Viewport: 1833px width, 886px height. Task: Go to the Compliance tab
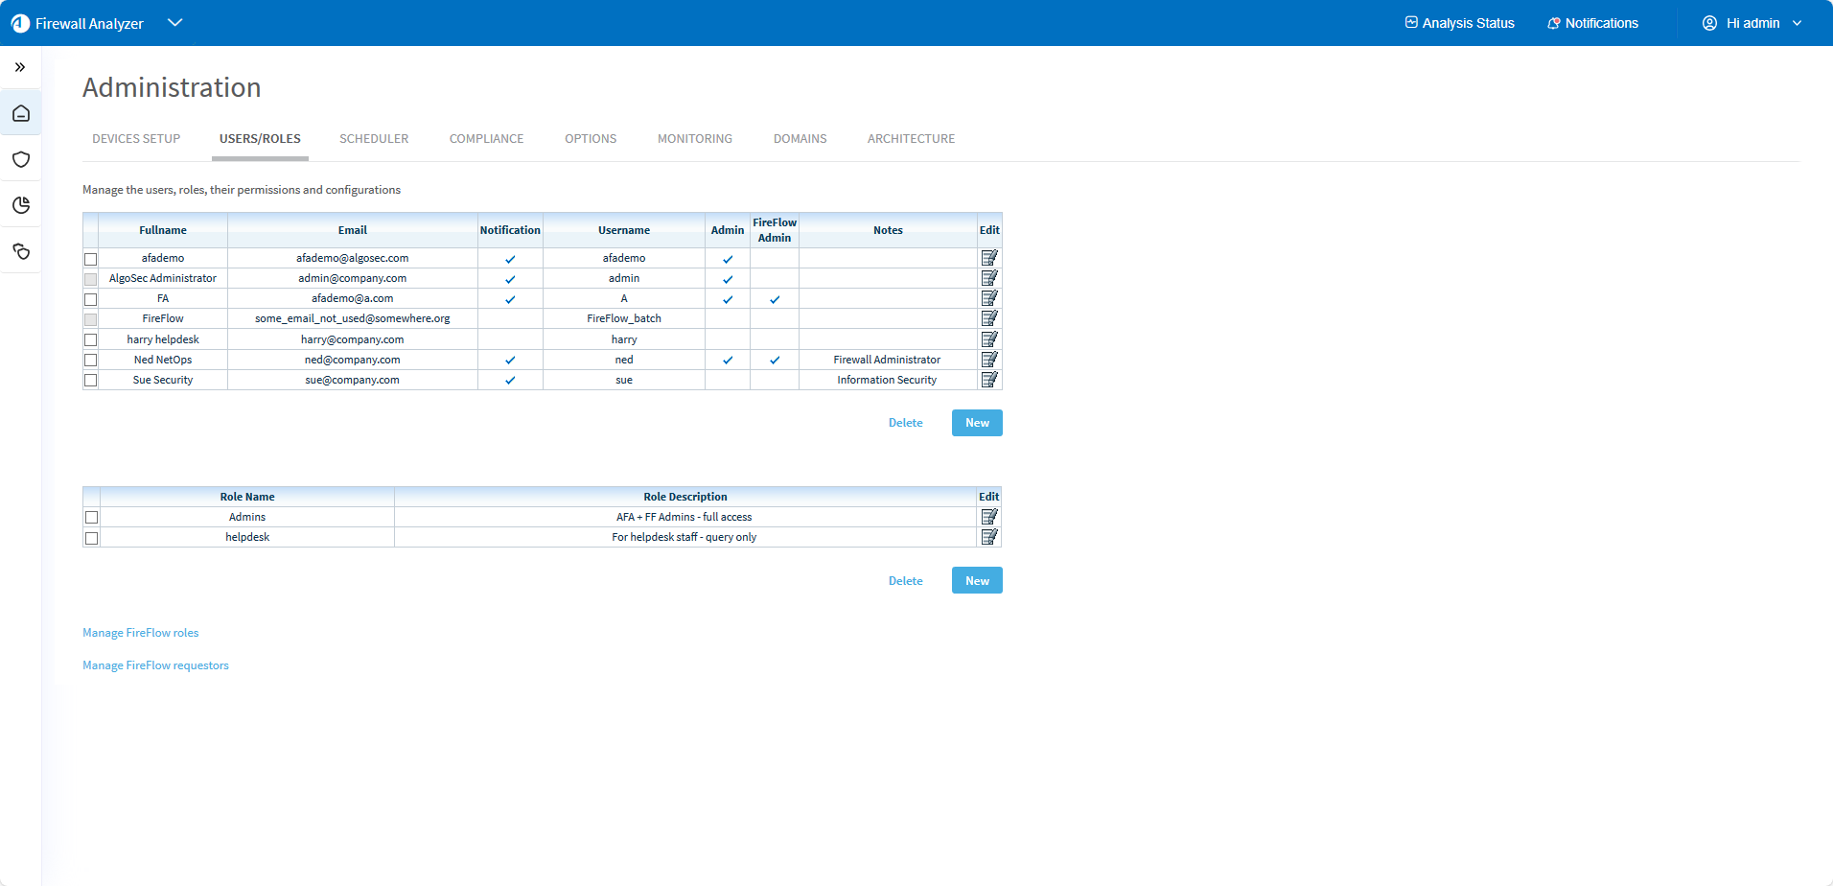click(486, 139)
